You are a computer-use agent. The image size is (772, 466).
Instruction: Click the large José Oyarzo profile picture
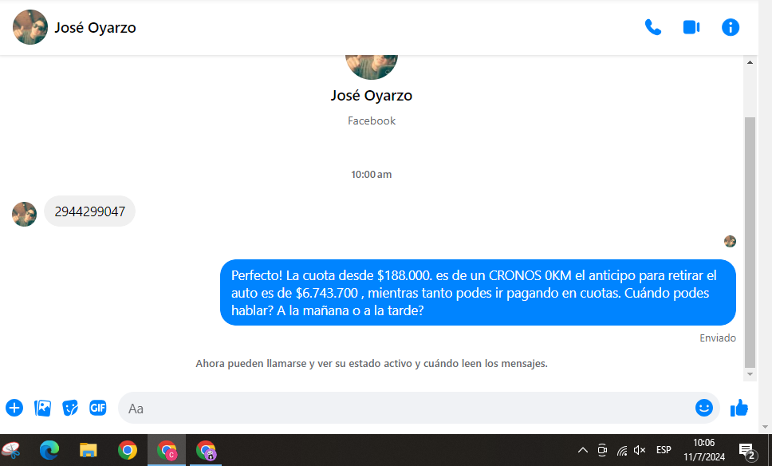[x=372, y=61]
